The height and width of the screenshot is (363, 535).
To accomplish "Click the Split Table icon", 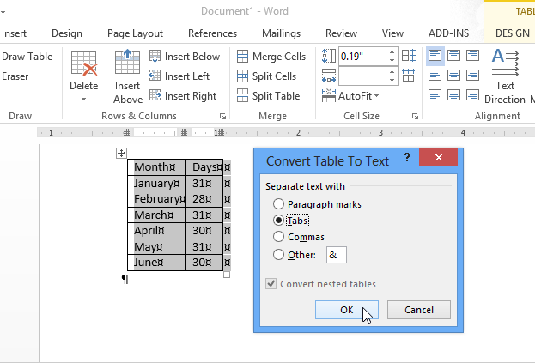I will pyautogui.click(x=243, y=96).
